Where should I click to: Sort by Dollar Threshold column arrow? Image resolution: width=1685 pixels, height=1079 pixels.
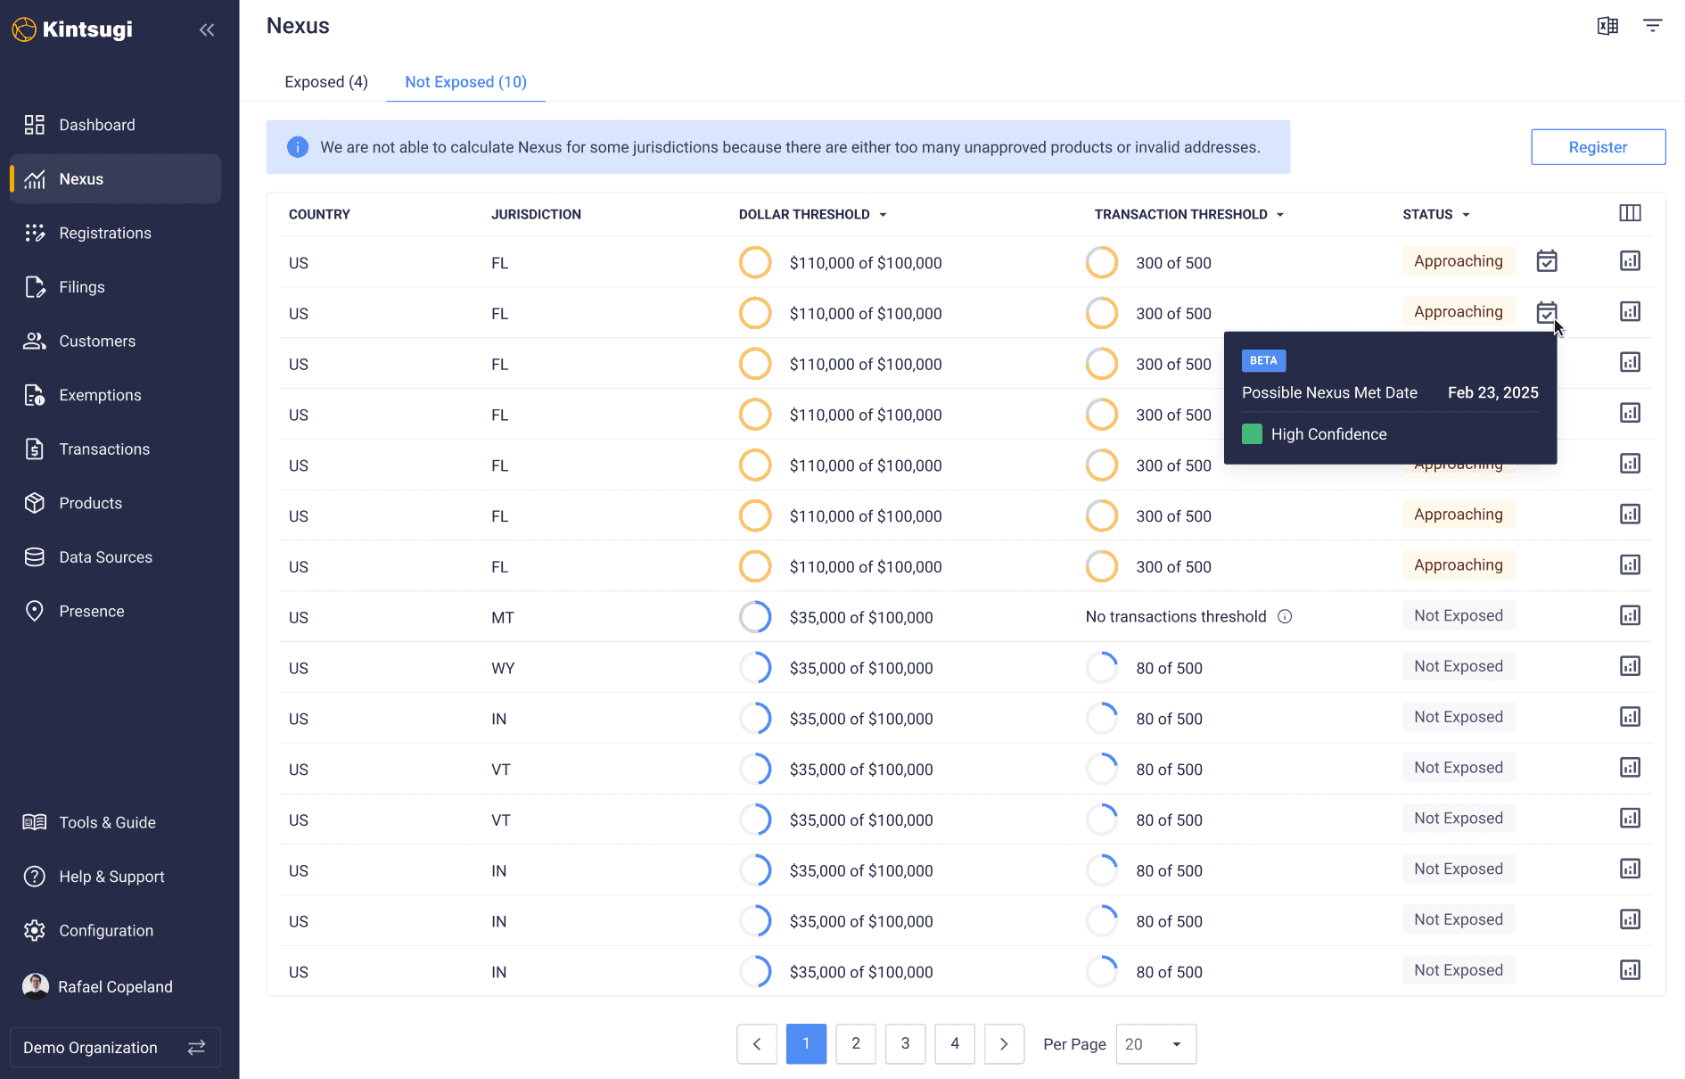click(883, 215)
